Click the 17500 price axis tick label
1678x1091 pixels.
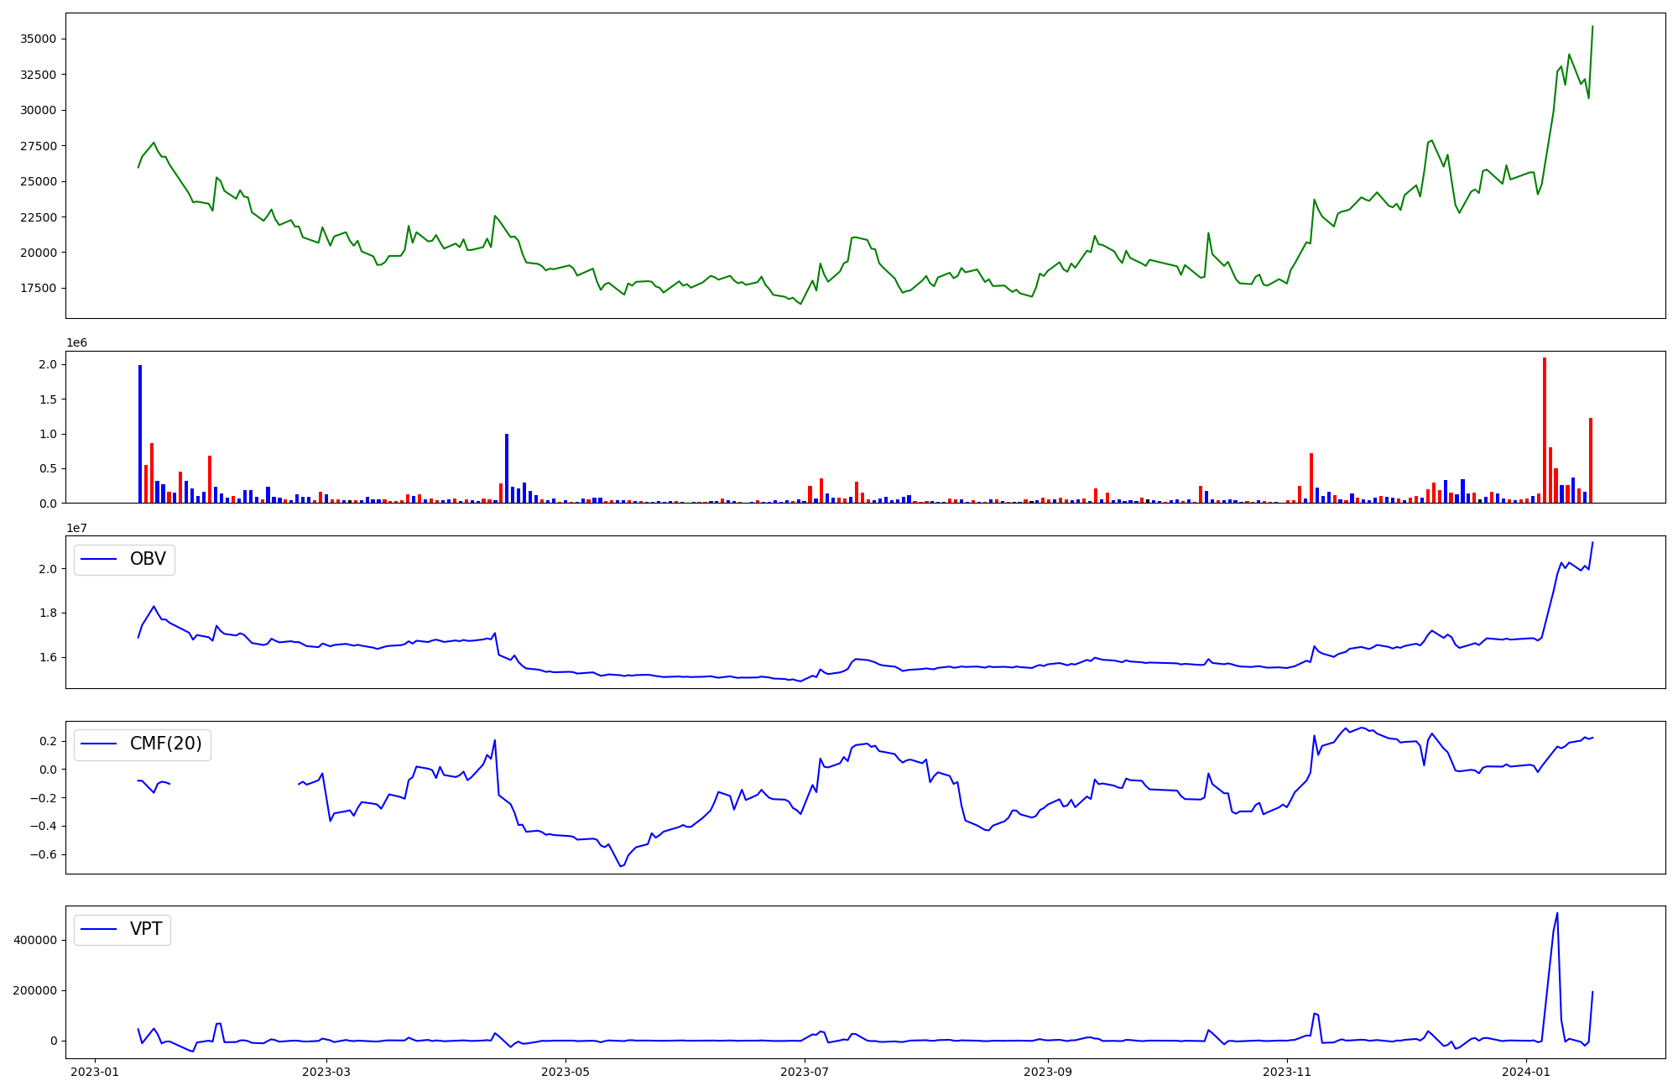click(38, 288)
